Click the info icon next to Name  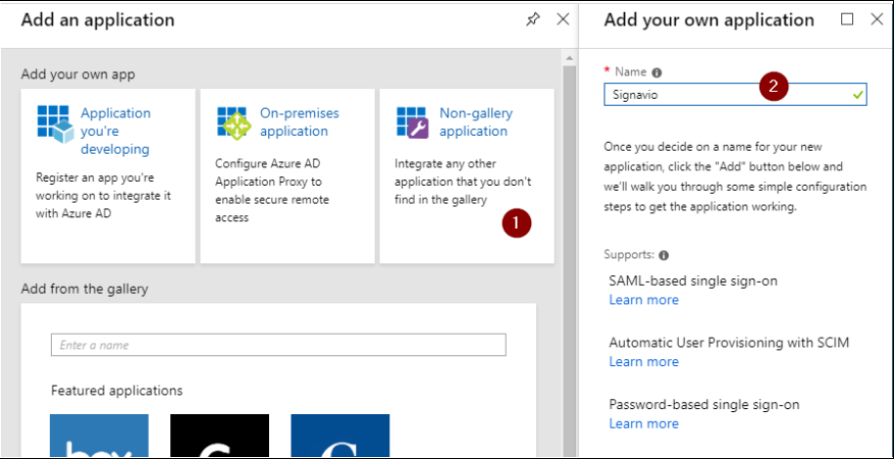657,73
